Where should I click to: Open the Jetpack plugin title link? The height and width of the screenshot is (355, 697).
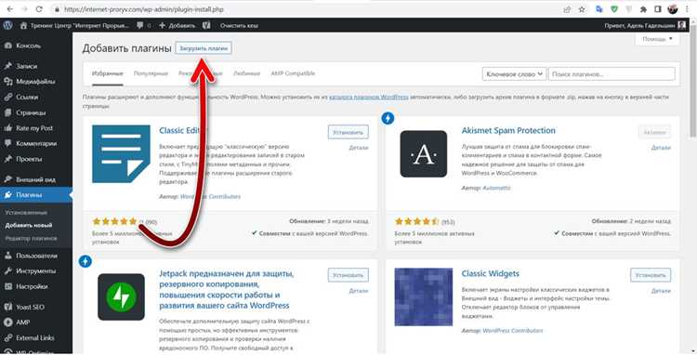tap(226, 290)
